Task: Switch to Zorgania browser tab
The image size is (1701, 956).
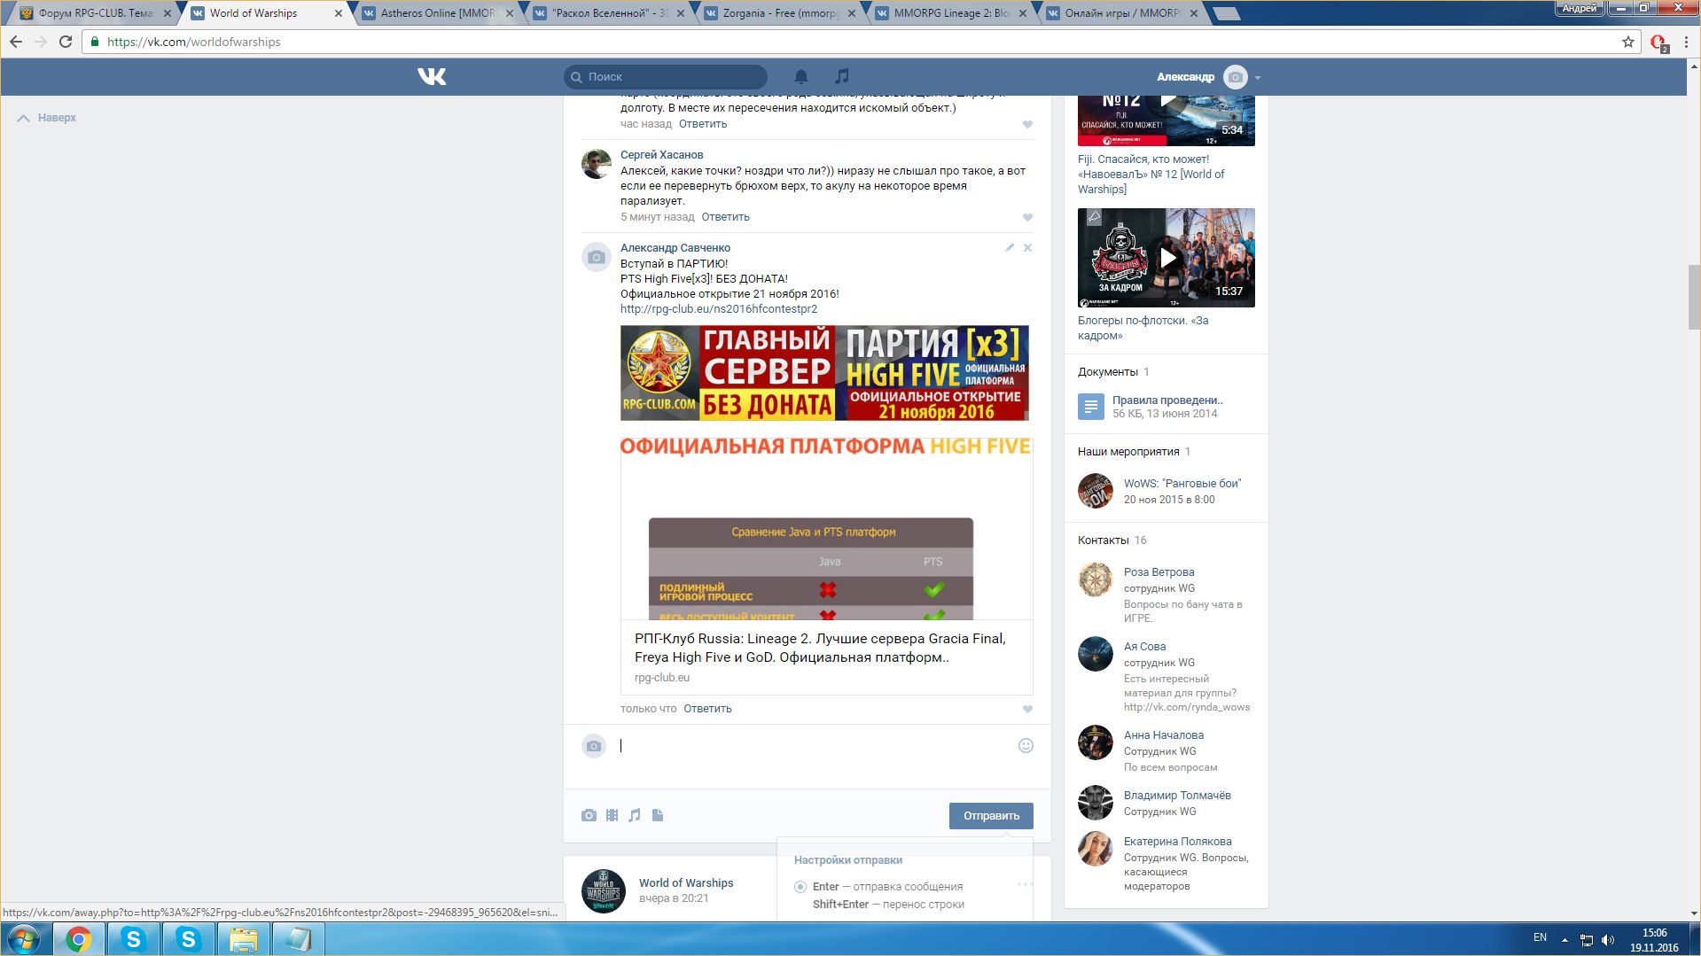Action: pos(781,13)
